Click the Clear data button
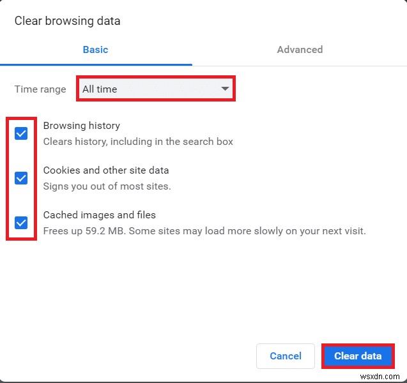The width and height of the screenshot is (407, 383). click(x=358, y=356)
